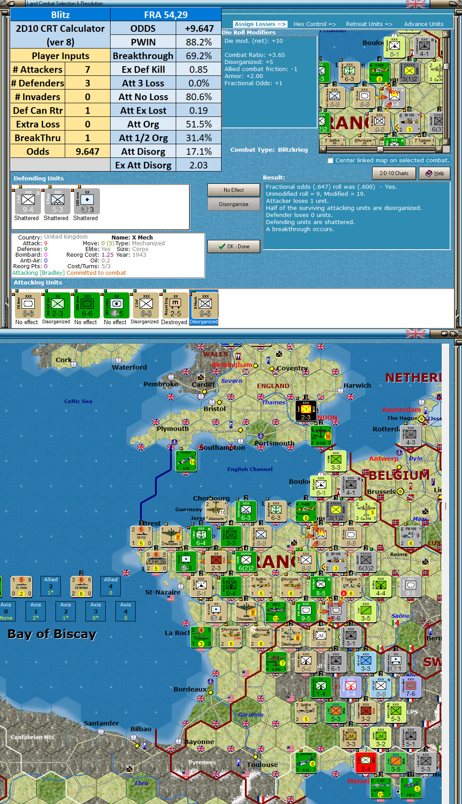The image size is (462, 804).
Task: Switch to the Assign Losses step
Action: pos(260,24)
